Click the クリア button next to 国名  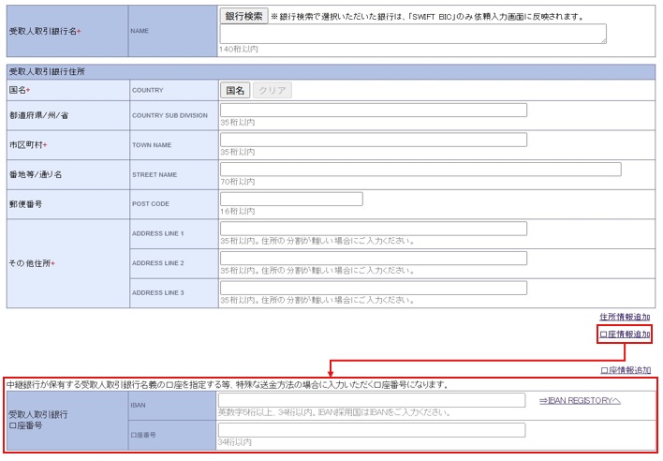click(273, 91)
